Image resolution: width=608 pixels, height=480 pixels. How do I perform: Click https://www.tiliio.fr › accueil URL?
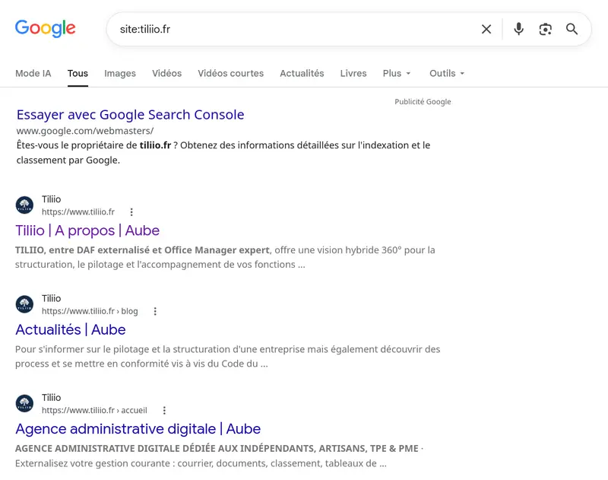click(x=94, y=411)
